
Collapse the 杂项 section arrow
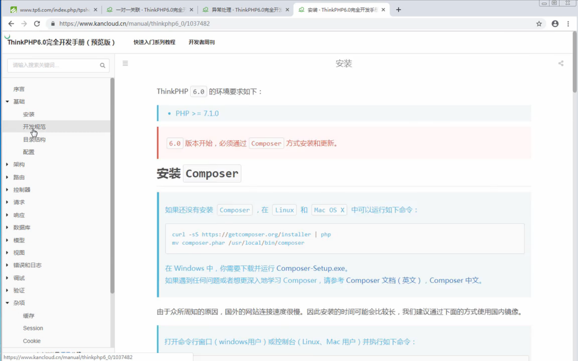click(7, 303)
